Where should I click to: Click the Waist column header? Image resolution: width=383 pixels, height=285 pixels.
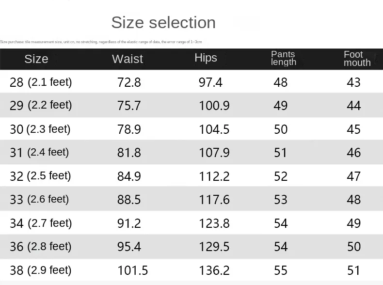pyautogui.click(x=128, y=59)
